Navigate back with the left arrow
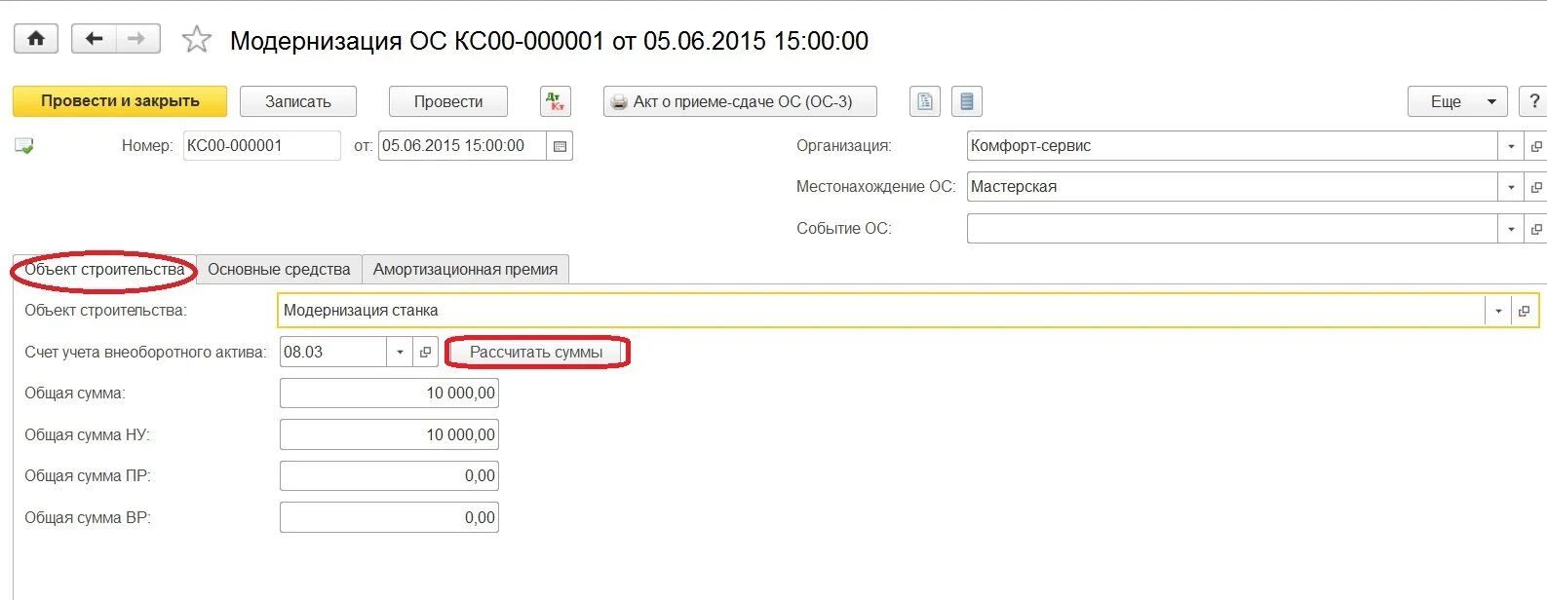 [94, 39]
